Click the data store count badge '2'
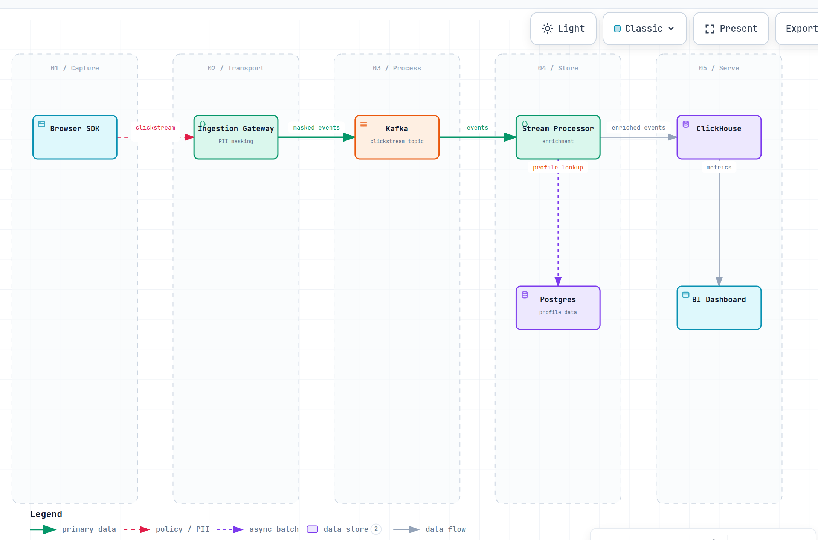Viewport: 818px width, 540px height. tap(376, 529)
